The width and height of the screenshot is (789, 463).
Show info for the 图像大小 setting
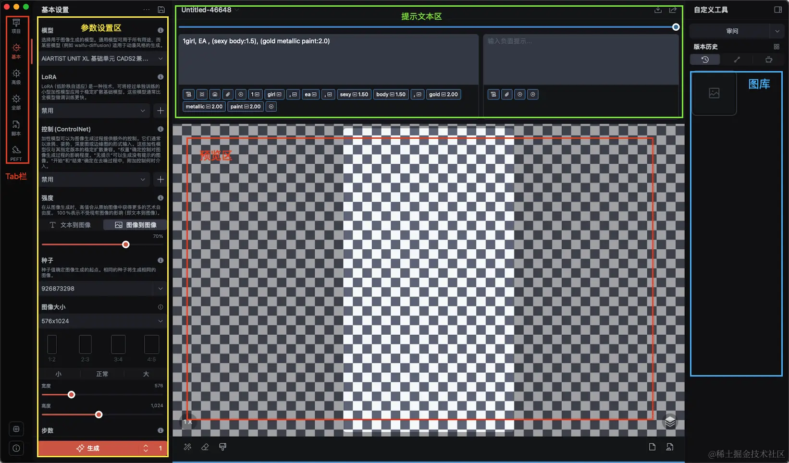(160, 307)
